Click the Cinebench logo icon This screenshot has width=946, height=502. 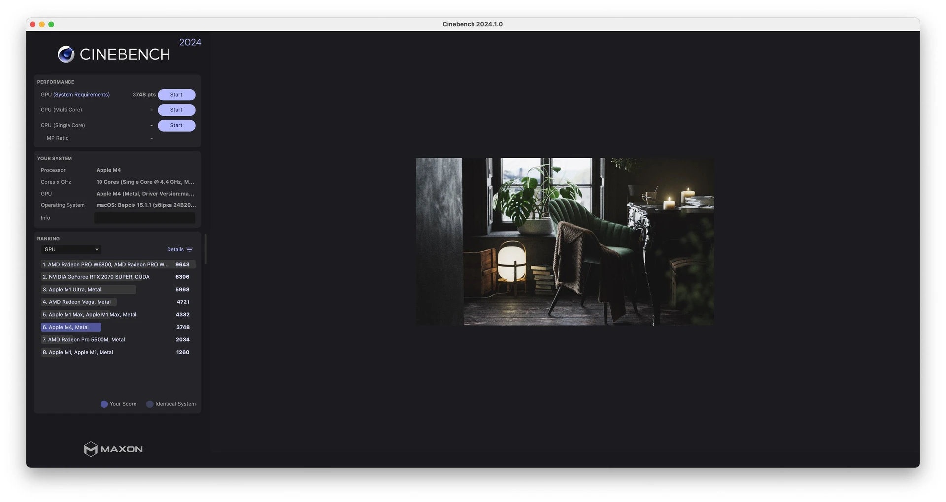pyautogui.click(x=66, y=54)
